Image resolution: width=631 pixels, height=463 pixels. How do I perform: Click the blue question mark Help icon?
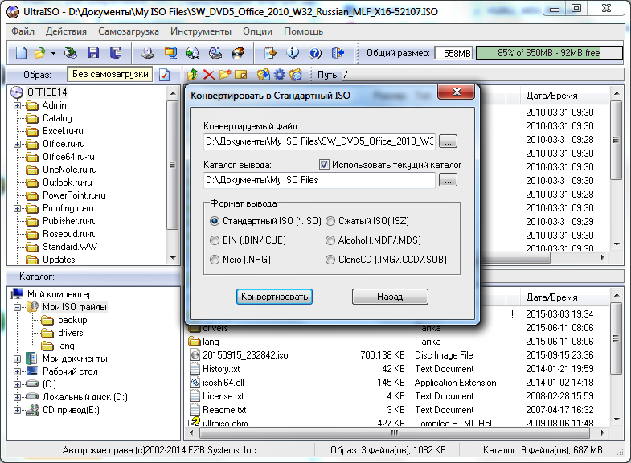(x=315, y=53)
